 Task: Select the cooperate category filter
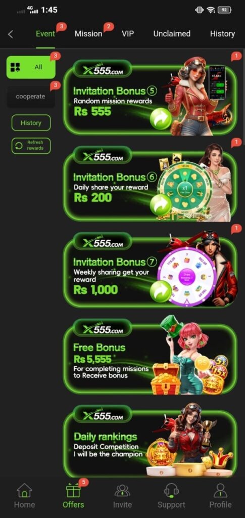tap(31, 97)
